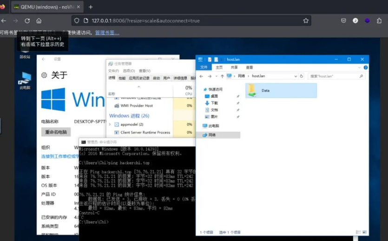Expand the appmodel process group
Screen dimensions: 388x241
pyautogui.click(x=110, y=125)
